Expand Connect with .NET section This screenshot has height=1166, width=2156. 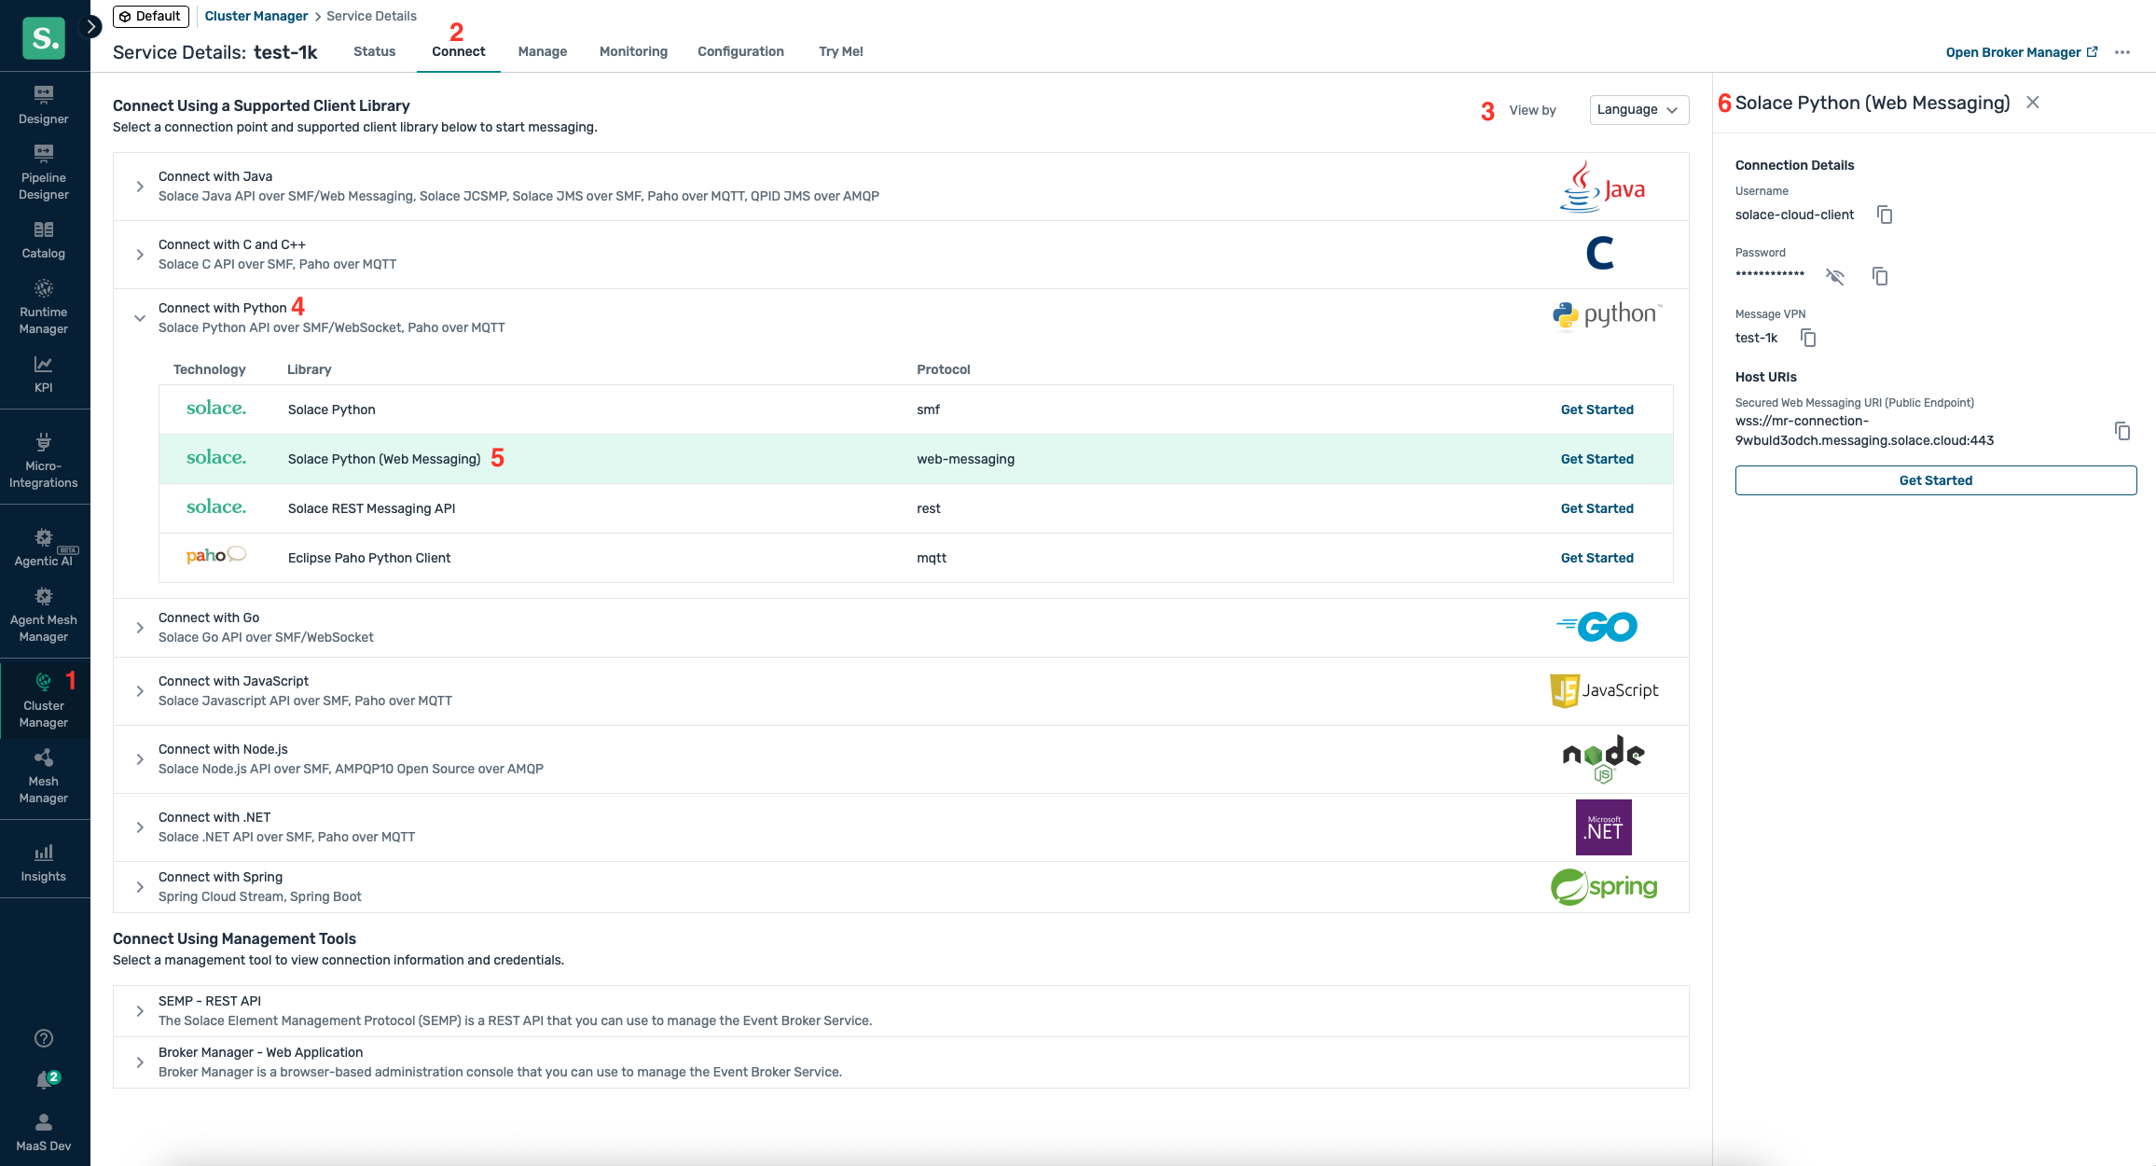click(140, 827)
